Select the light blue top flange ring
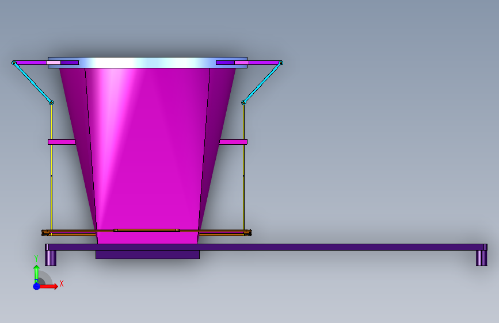The width and height of the screenshot is (499, 323). (147, 63)
